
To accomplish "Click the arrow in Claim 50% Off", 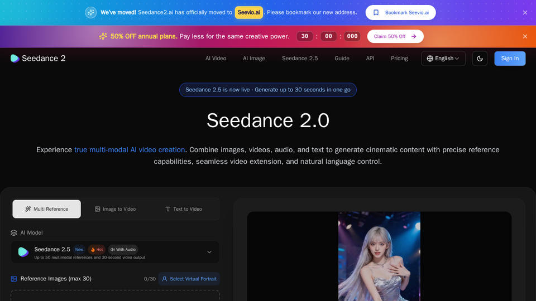I will [414, 37].
